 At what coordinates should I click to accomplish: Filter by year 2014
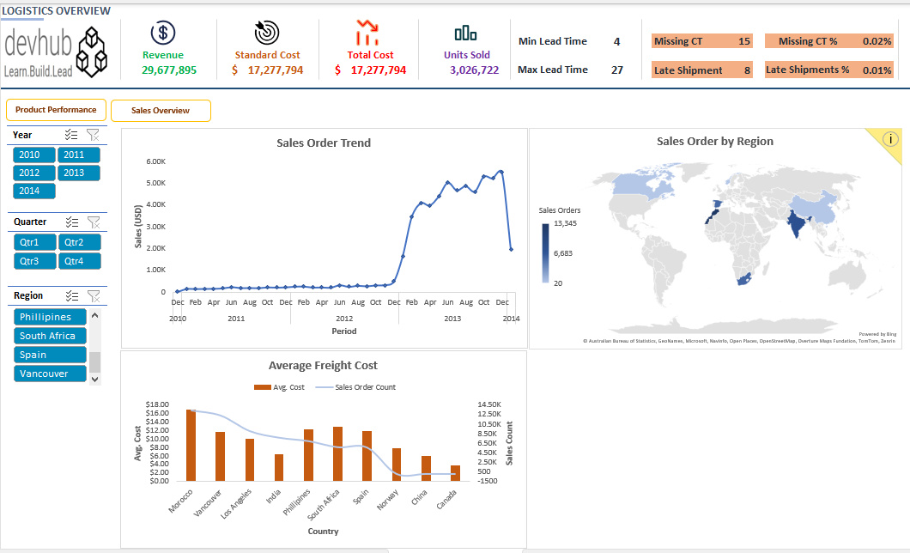pyautogui.click(x=34, y=191)
